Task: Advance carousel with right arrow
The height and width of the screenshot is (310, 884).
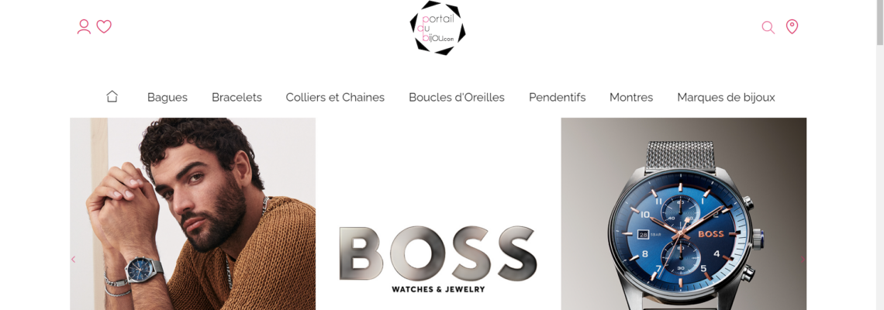Action: coord(803,260)
